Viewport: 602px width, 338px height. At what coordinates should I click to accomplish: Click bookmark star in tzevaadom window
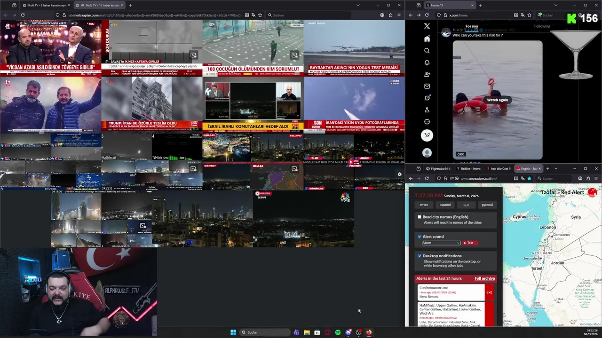[x=529, y=178]
